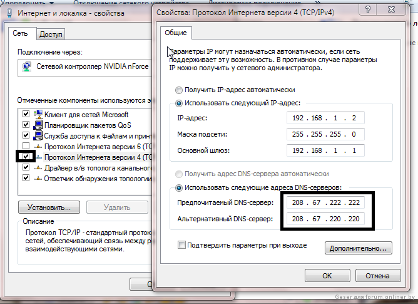
Task: Click the Маска подсети label
Action: tap(202, 134)
